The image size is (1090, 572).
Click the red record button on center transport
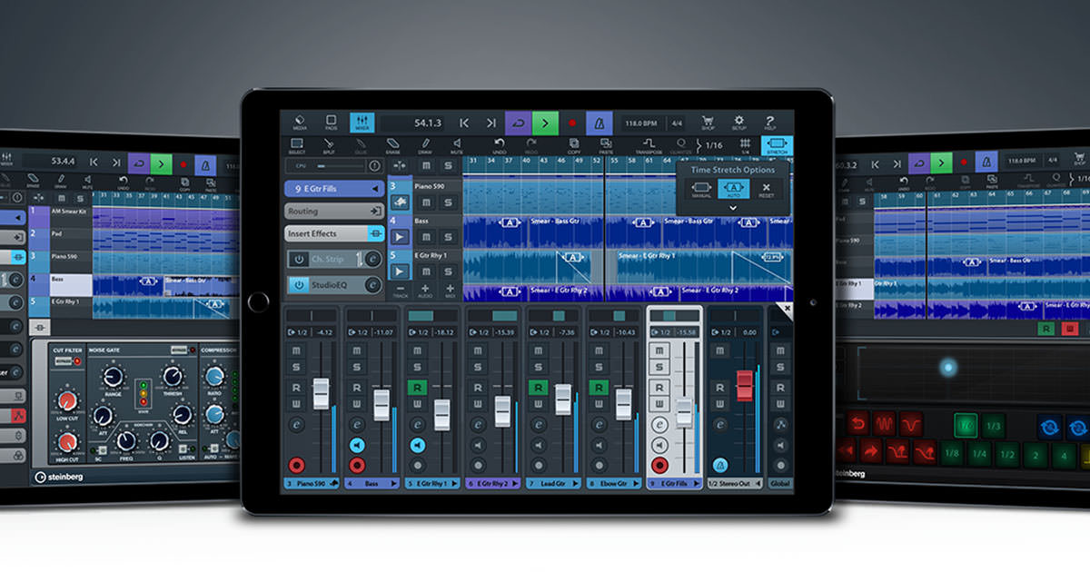pos(571,123)
